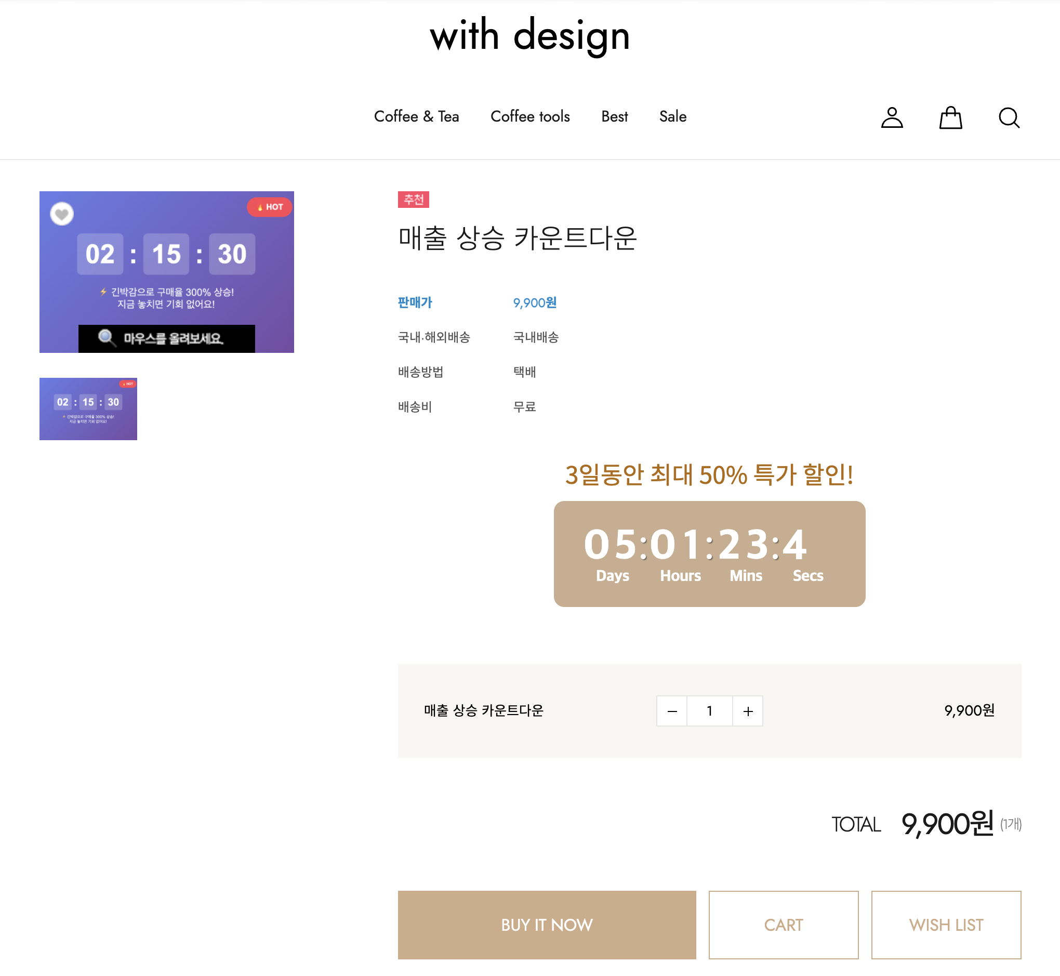Toggle the heart wishlist icon on product image
This screenshot has width=1060, height=976.
pyautogui.click(x=62, y=214)
